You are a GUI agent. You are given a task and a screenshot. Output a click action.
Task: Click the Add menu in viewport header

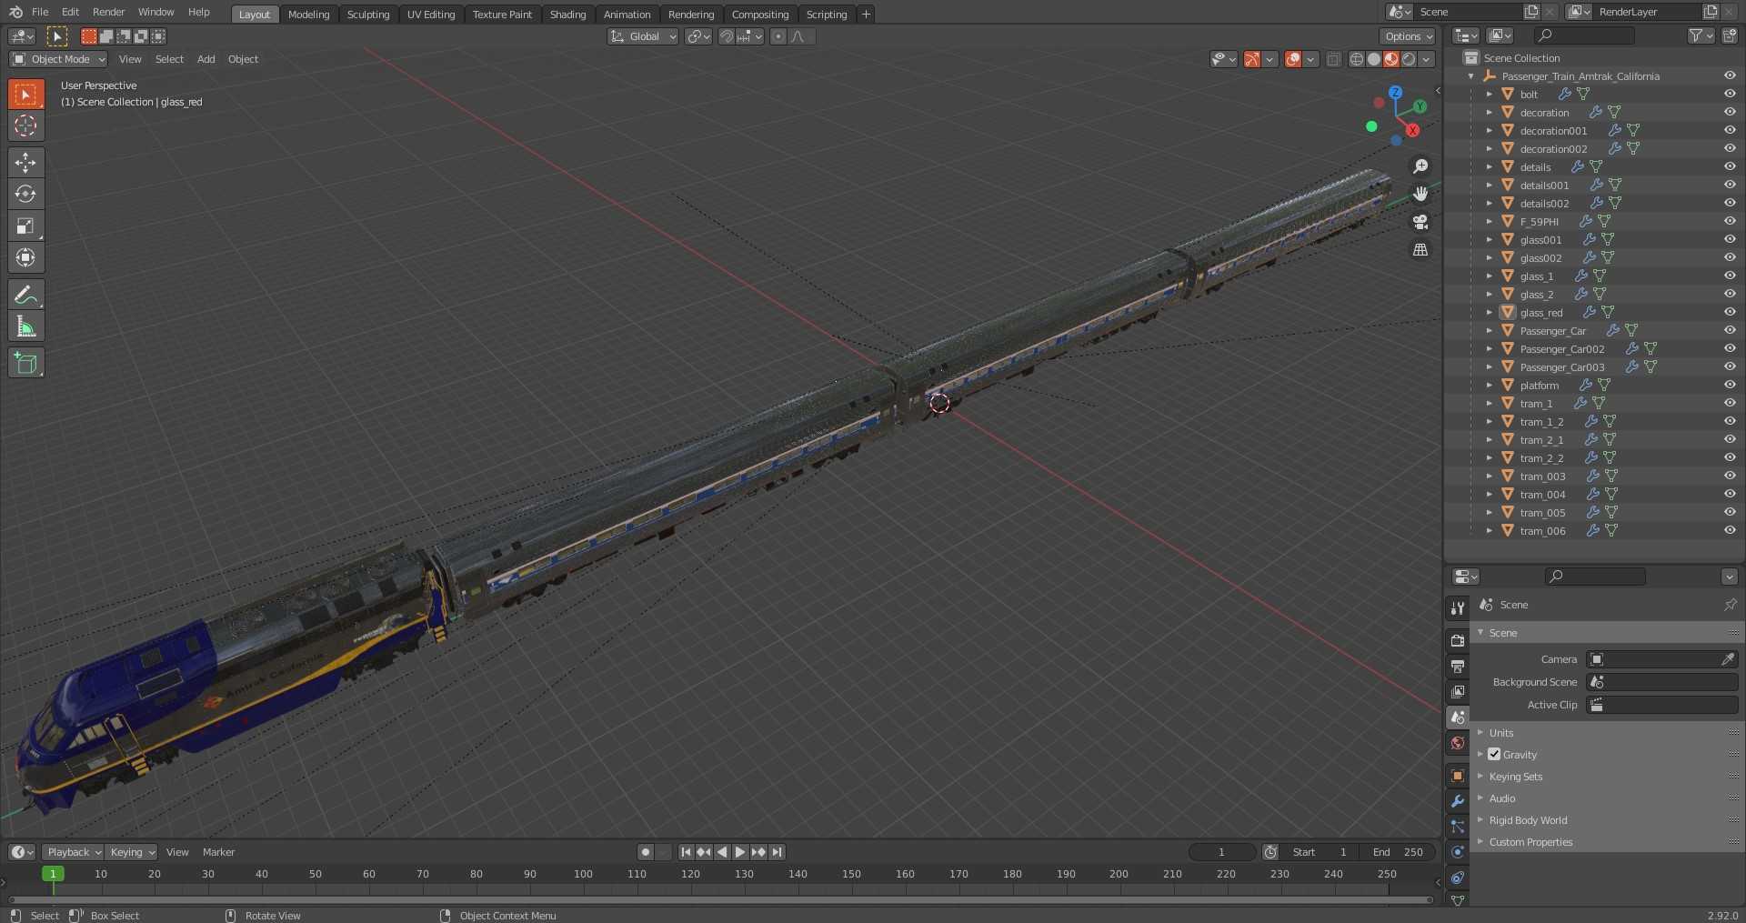(x=206, y=59)
